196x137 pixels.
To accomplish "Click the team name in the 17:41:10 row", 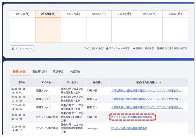I will (73, 128).
